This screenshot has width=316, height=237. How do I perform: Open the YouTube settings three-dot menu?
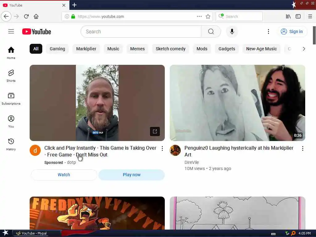click(268, 31)
